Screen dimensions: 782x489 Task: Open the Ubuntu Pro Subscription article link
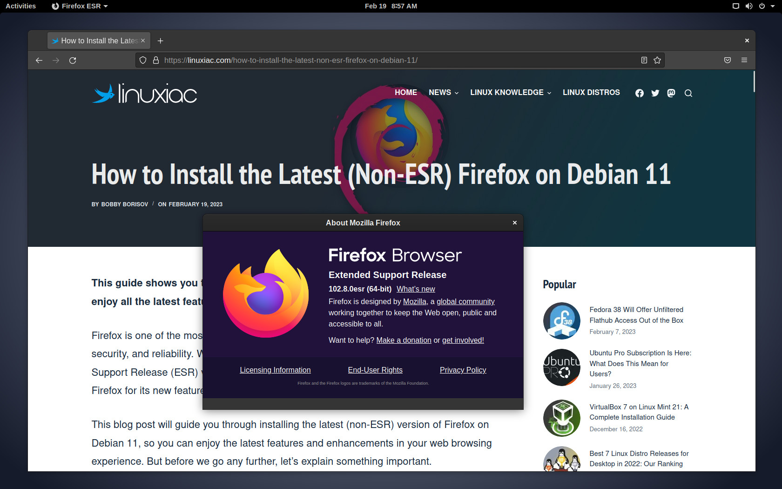click(640, 363)
